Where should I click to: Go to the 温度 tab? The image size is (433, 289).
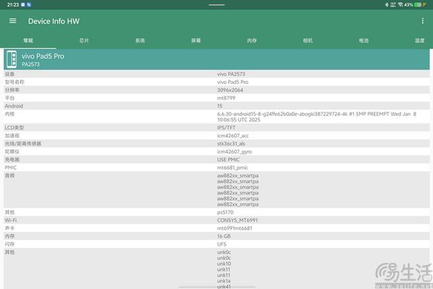click(x=419, y=41)
